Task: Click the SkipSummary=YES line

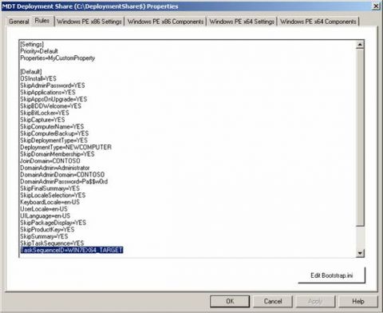Action: tap(44, 236)
